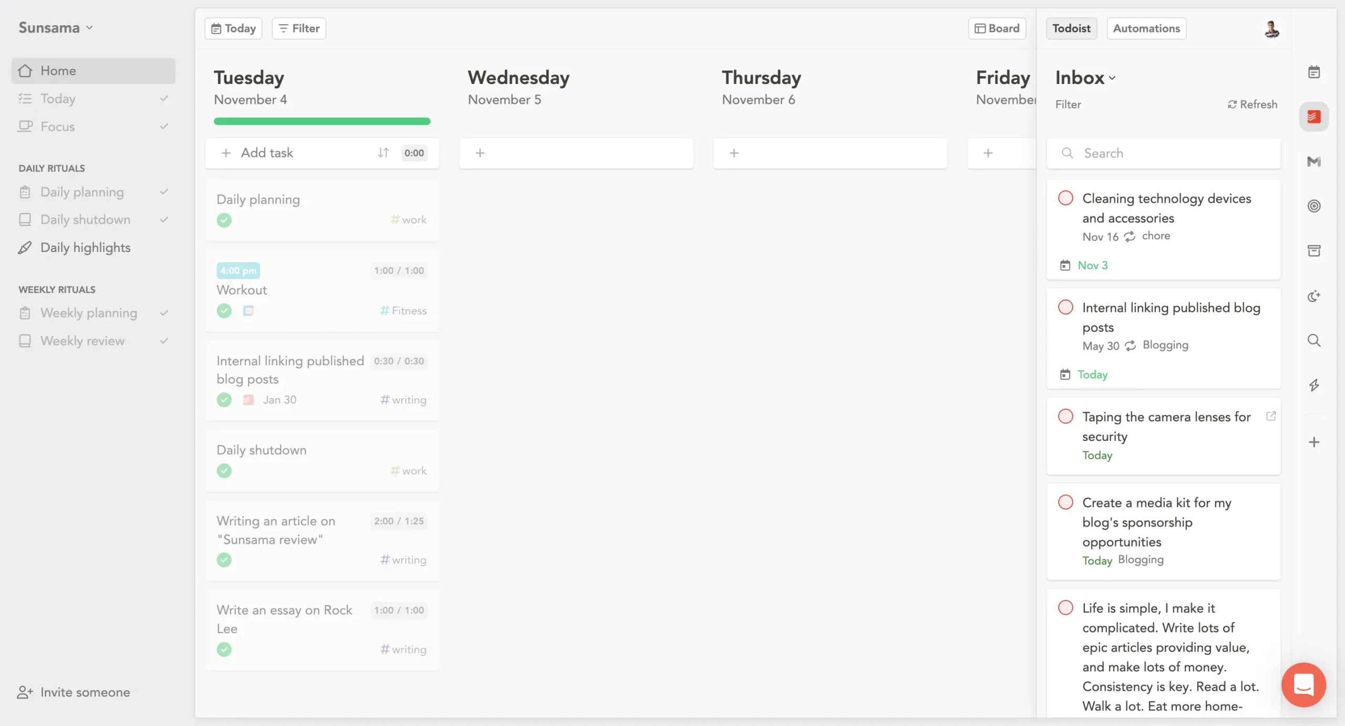Viewport: 1345px width, 726px height.
Task: Add a new integration via the plus icon
Action: pos(1314,441)
